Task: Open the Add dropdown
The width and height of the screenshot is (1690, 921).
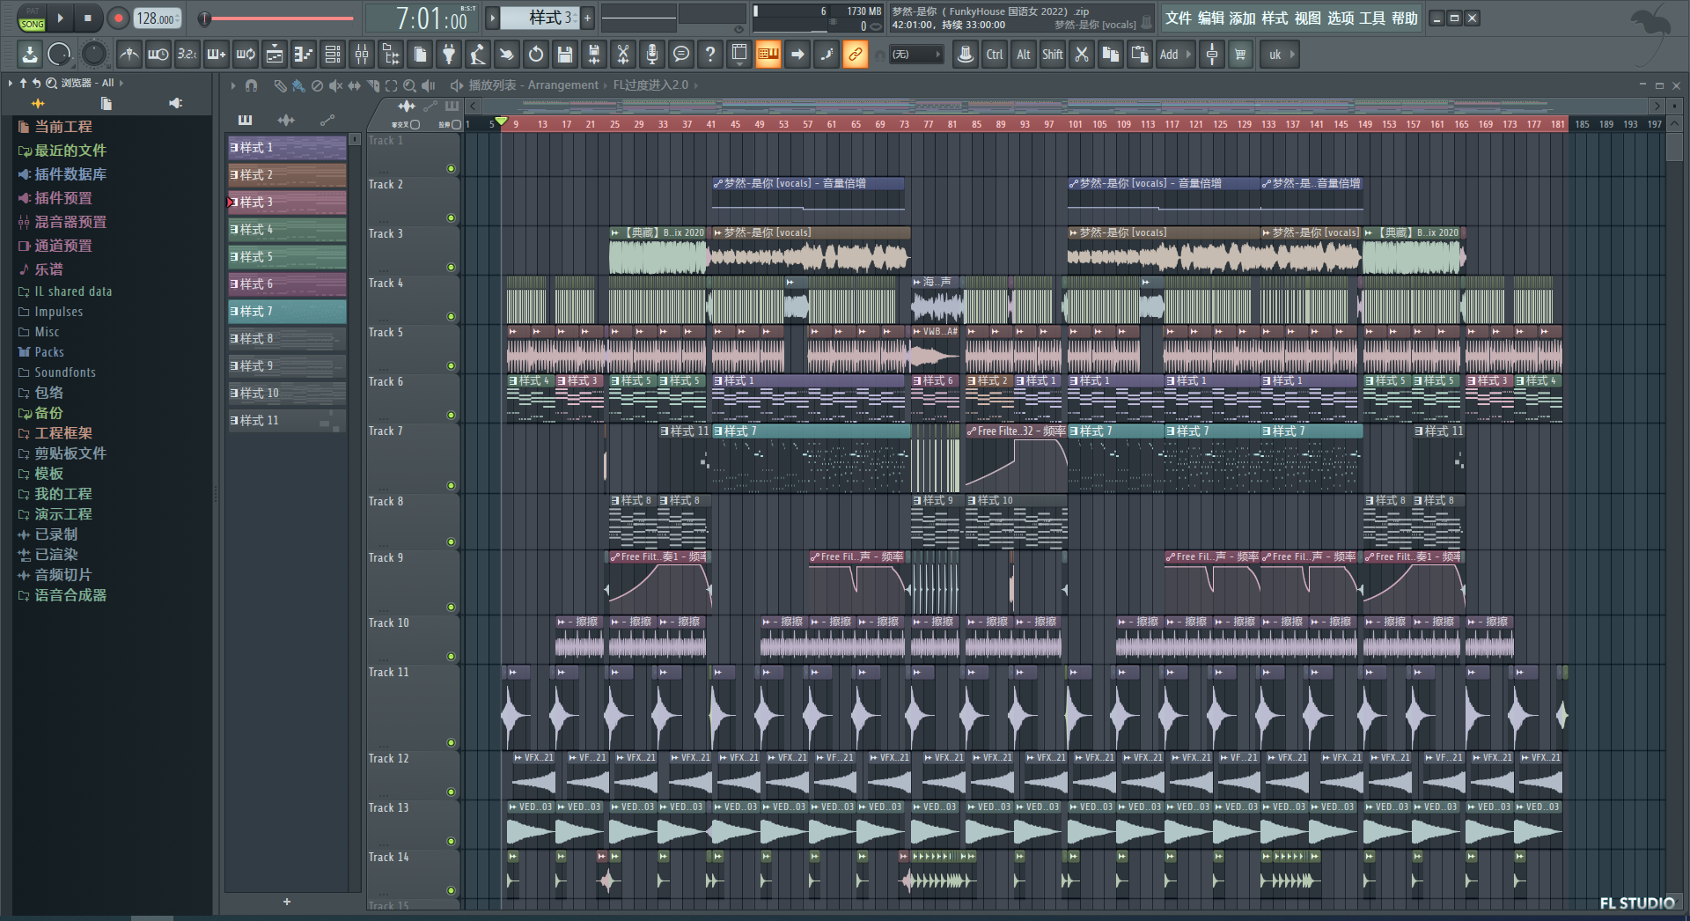Action: (1174, 55)
